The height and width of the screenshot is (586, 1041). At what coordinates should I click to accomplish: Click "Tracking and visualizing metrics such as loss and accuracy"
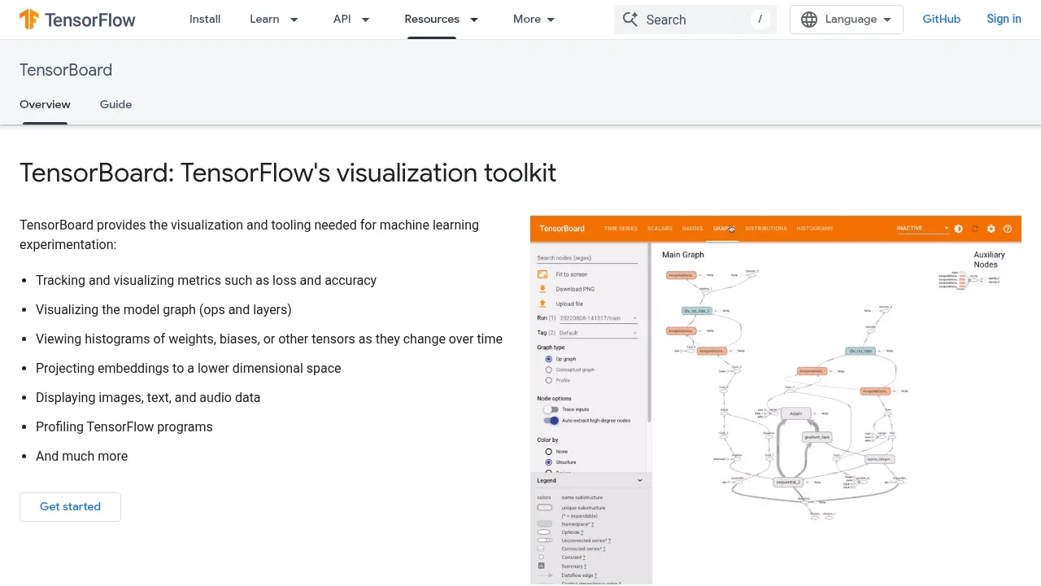206,280
